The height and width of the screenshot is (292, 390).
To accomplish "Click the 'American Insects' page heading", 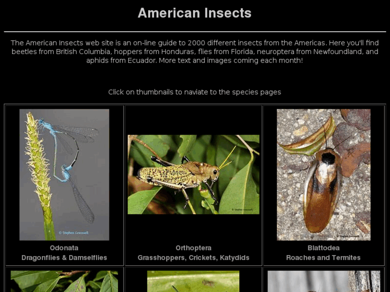I will pyautogui.click(x=195, y=13).
